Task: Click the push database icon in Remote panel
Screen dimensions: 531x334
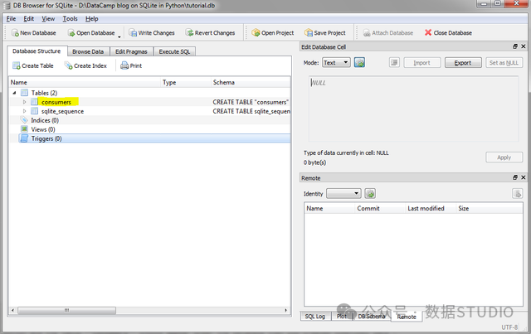Action: (517, 194)
